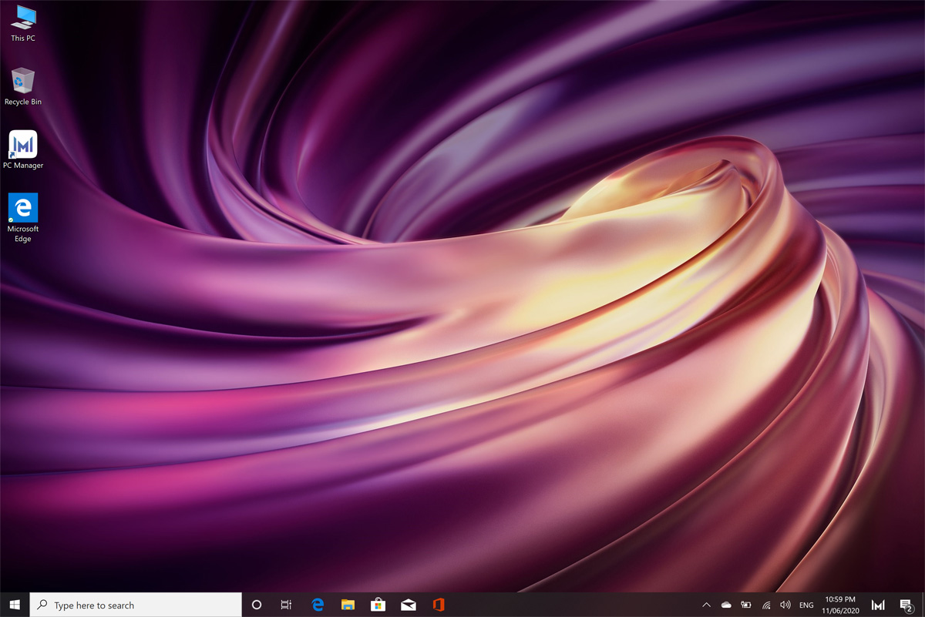Open the OneDrive cloud tray icon
Image resolution: width=925 pixels, height=617 pixels.
726,605
